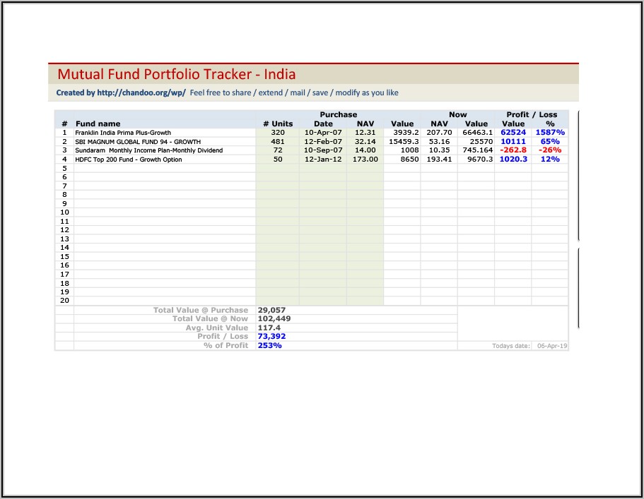Select HDFC Top 200 Fund cell
This screenshot has height=499, width=644.
(x=129, y=160)
